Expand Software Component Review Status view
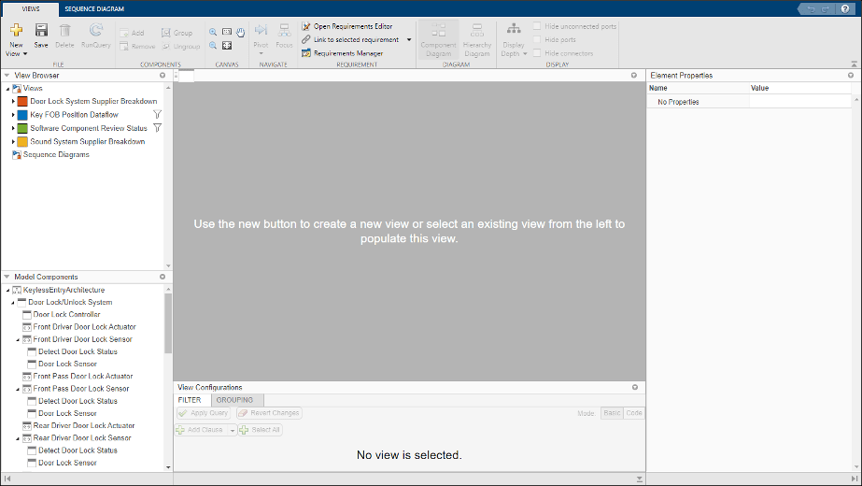Screen dimensions: 862x486 [x=13, y=128]
